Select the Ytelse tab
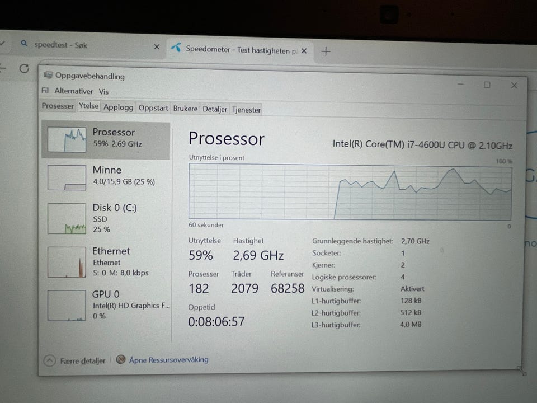The height and width of the screenshot is (403, 537). point(89,106)
